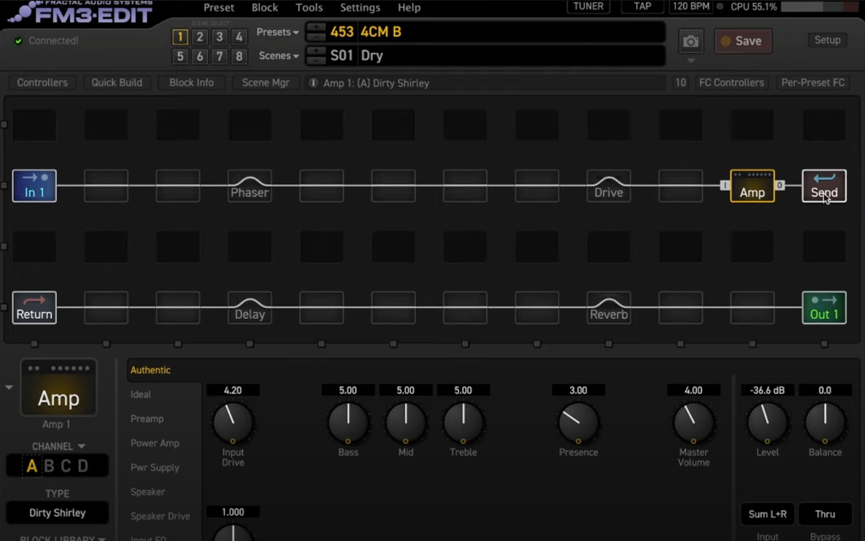Select scene 6
Screen dimensions: 865x541
200,56
